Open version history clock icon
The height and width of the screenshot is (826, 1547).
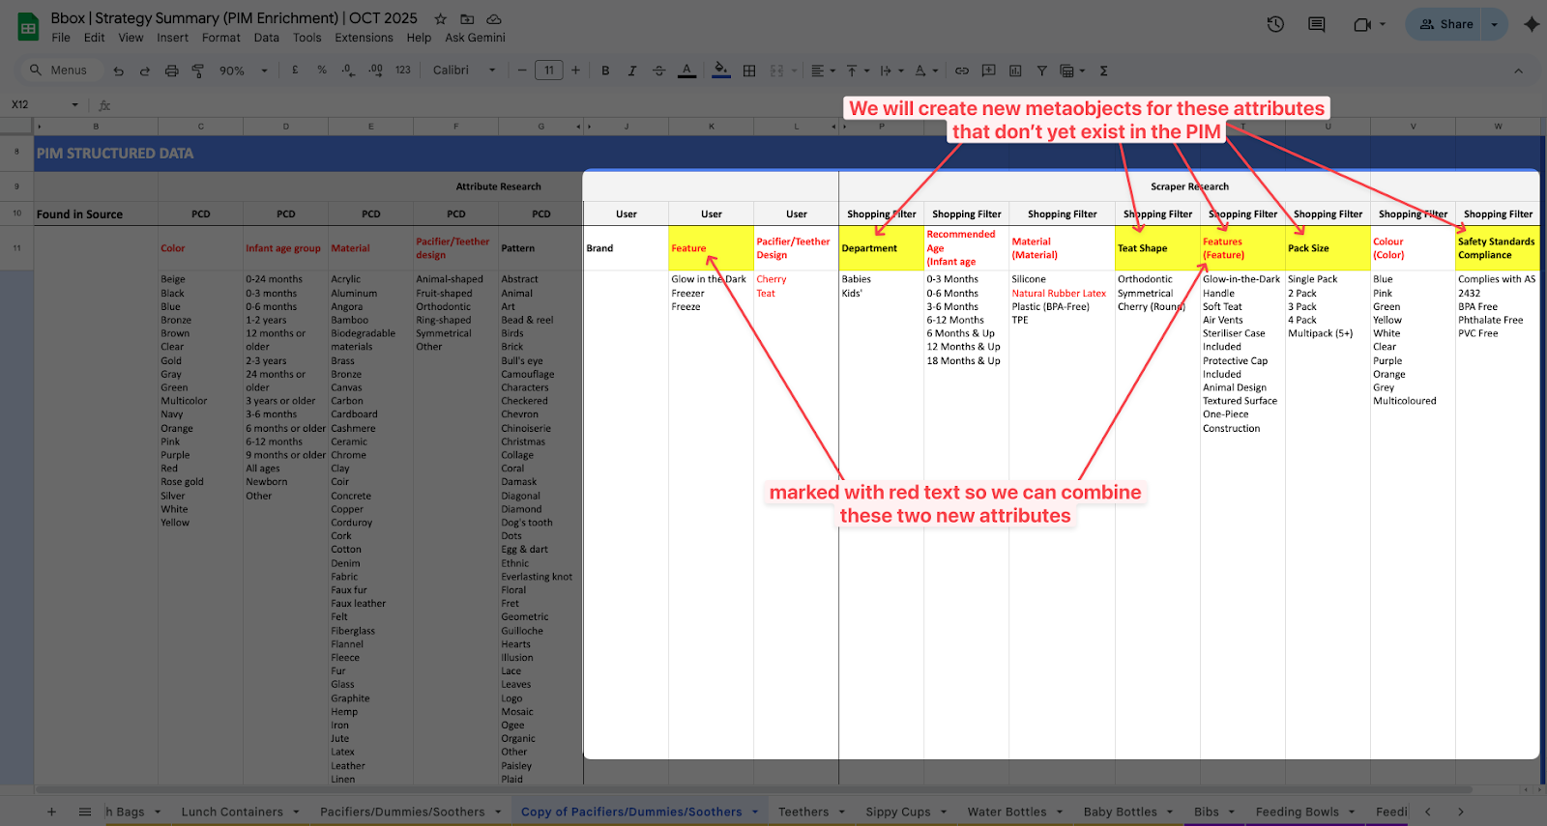pos(1275,24)
